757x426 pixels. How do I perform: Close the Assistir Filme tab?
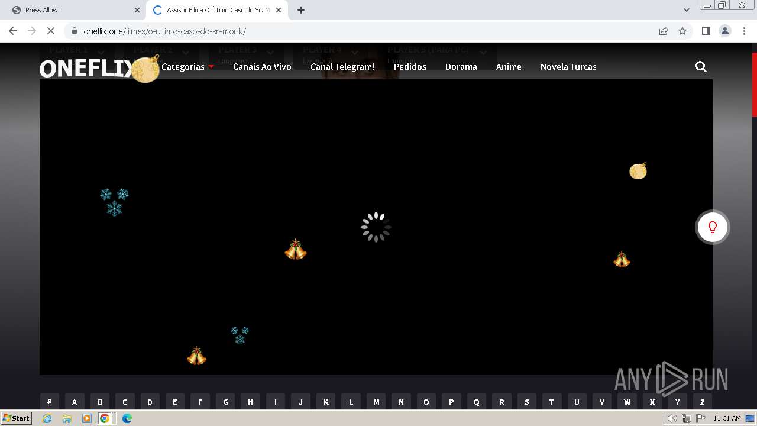click(x=279, y=10)
